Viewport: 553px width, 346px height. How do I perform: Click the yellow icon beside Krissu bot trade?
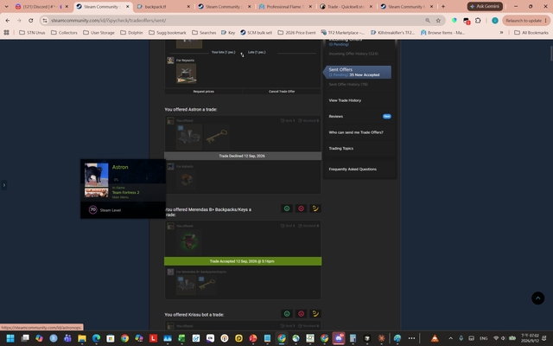315,313
